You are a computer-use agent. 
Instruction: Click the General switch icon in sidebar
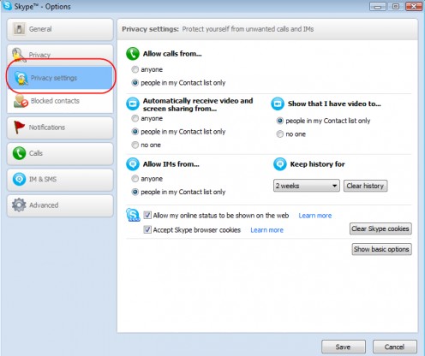(x=19, y=29)
